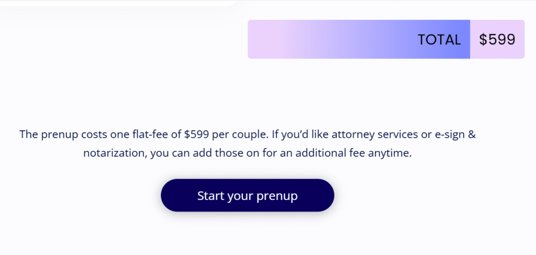
Task: Click the word "anytime." ending the paragraph
Action: click(x=390, y=153)
